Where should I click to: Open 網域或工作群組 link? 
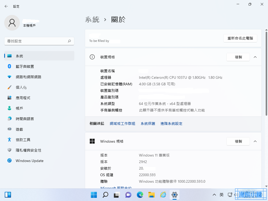(122, 124)
